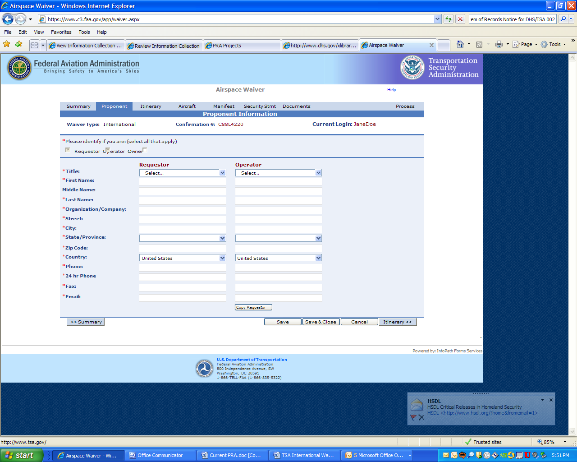Toggle the Requestor checkbox
The width and height of the screenshot is (577, 462).
pos(68,150)
